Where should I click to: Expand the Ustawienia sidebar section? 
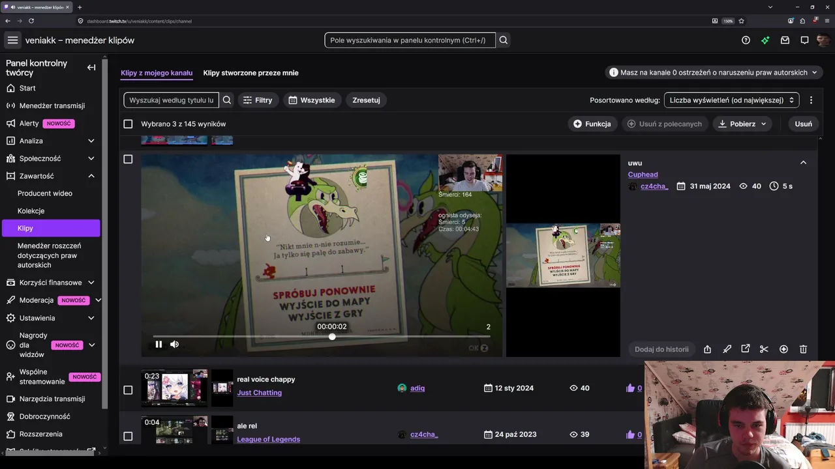91,318
